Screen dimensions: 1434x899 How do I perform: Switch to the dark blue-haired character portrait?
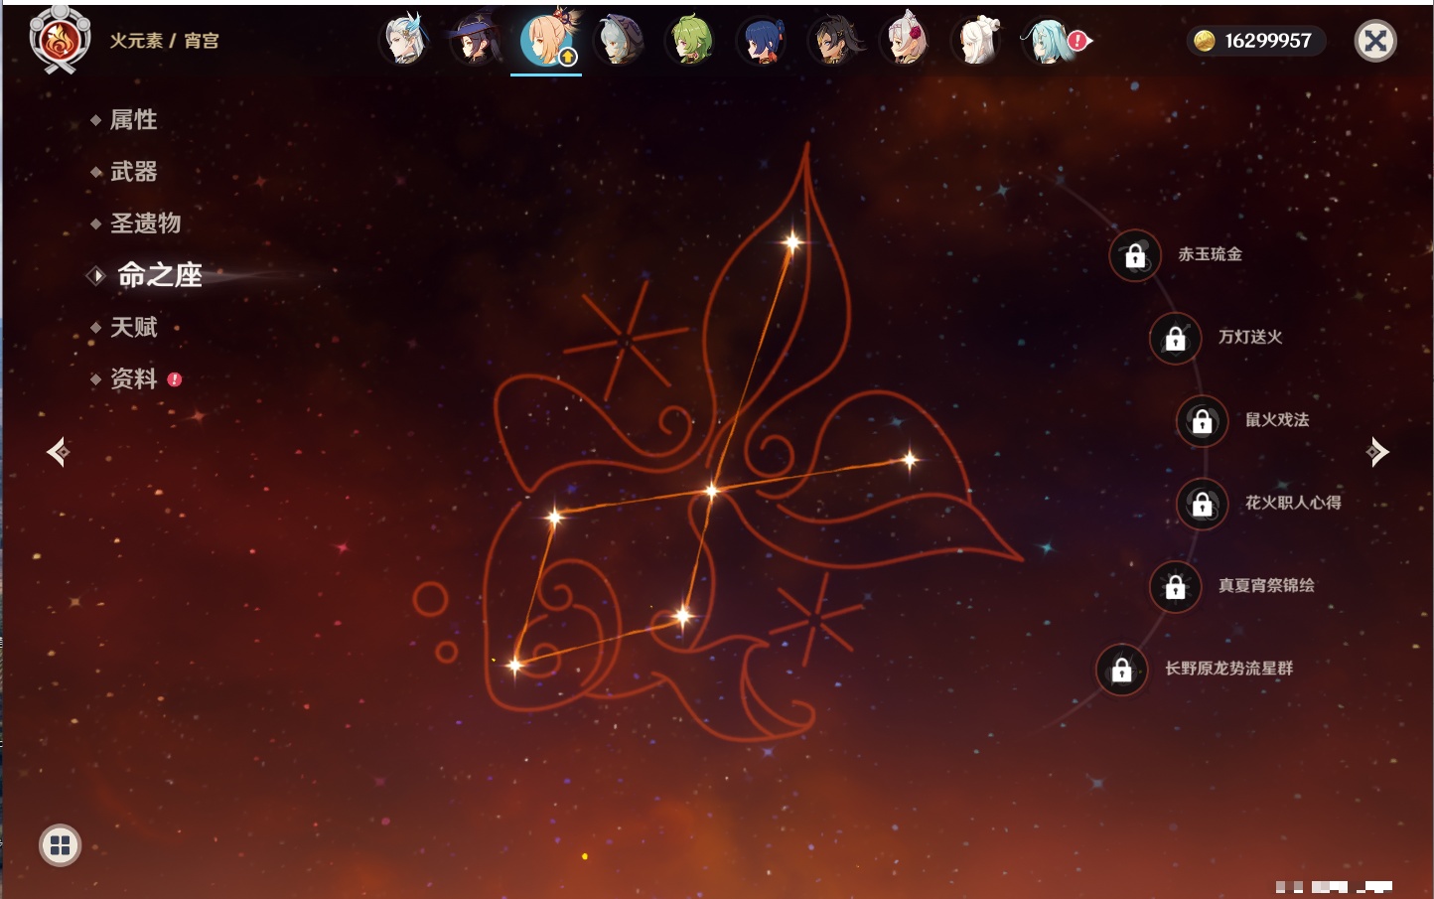(x=762, y=41)
